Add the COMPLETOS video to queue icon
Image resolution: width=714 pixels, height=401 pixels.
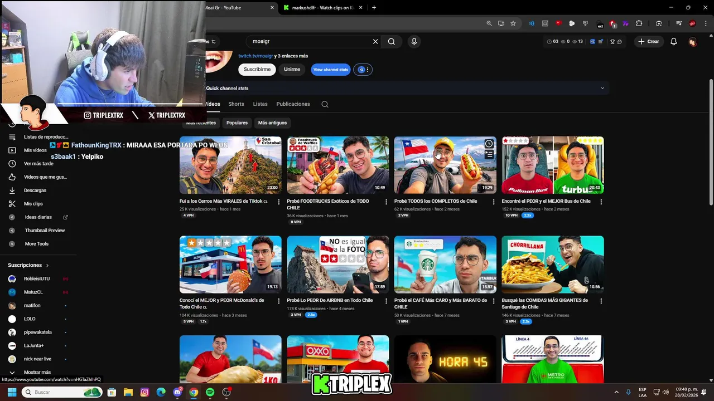pos(489,155)
